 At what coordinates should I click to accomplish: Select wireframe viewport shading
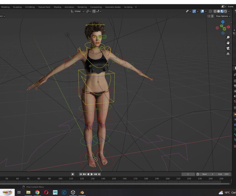(215, 11)
